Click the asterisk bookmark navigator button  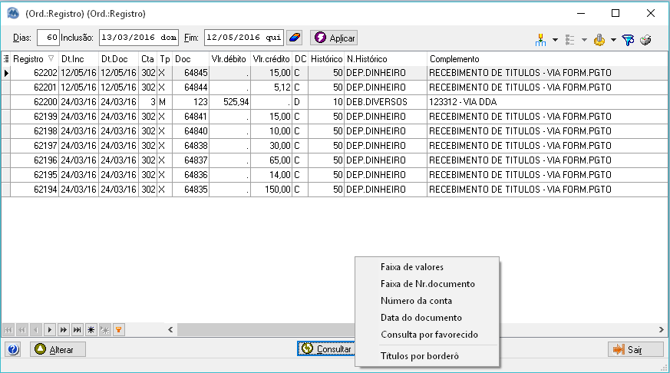(91, 330)
